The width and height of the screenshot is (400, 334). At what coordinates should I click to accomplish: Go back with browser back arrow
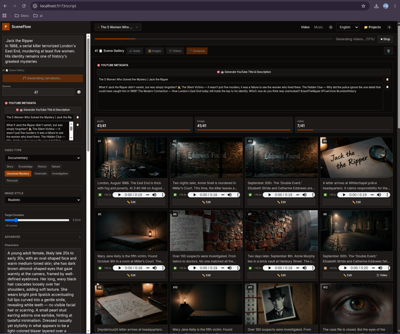(x=5, y=6)
